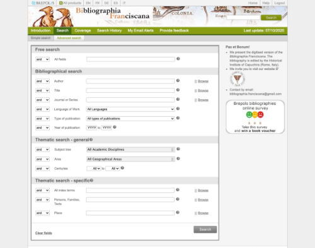Open the Coverage menu item

click(83, 31)
